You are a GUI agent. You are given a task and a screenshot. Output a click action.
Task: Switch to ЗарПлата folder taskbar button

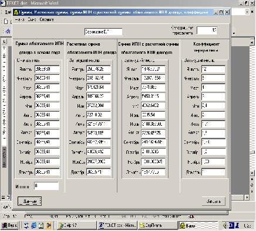coord(157,226)
